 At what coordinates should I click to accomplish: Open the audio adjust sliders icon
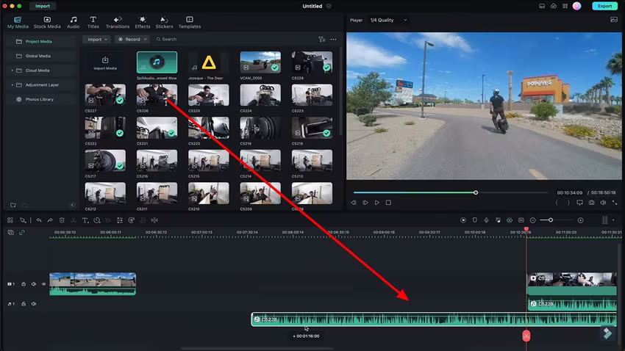120,220
